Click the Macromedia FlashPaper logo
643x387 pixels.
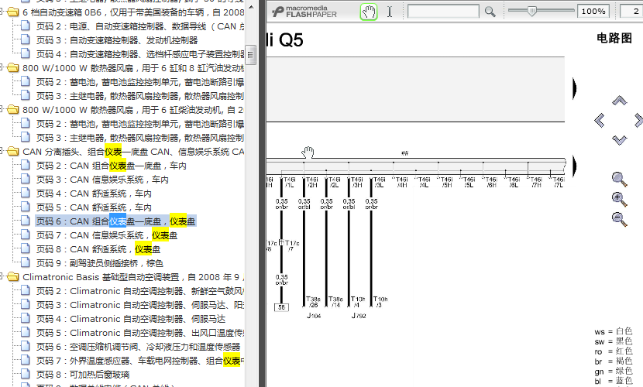(304, 12)
